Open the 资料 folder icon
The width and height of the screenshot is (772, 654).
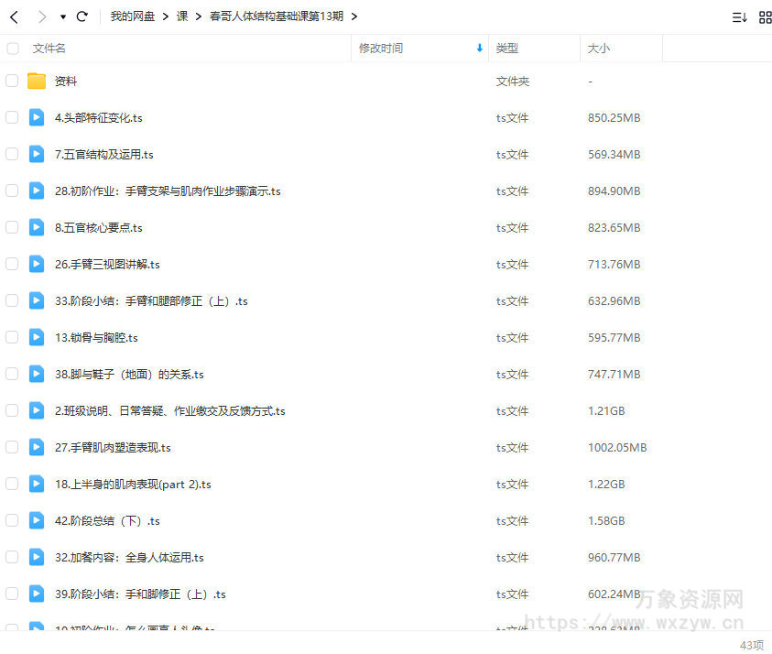[36, 81]
